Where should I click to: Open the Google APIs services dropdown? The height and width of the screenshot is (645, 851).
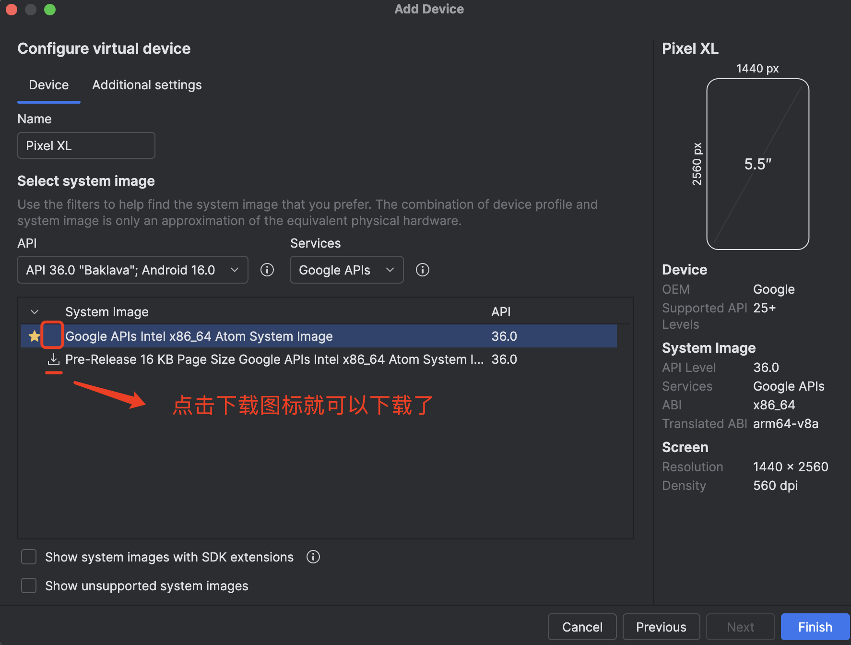[x=346, y=270]
